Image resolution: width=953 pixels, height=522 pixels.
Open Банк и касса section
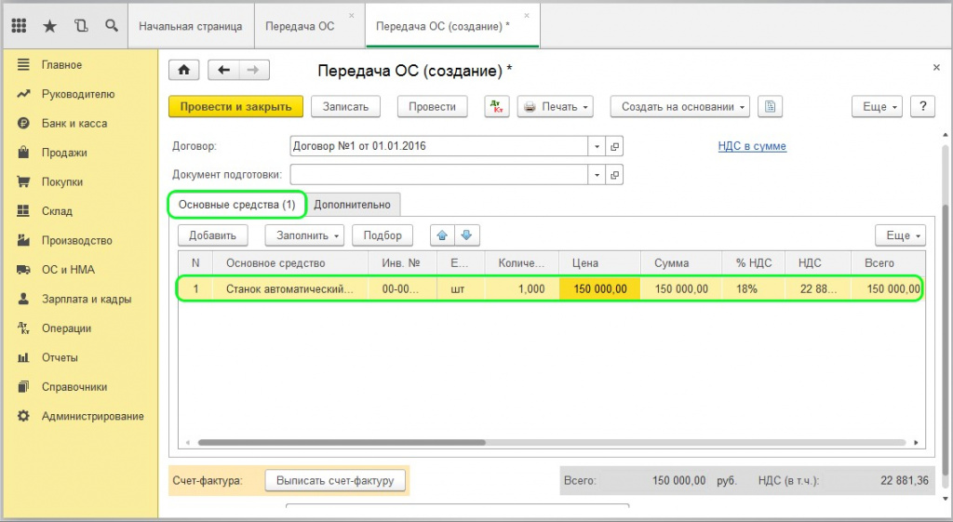[x=74, y=123]
